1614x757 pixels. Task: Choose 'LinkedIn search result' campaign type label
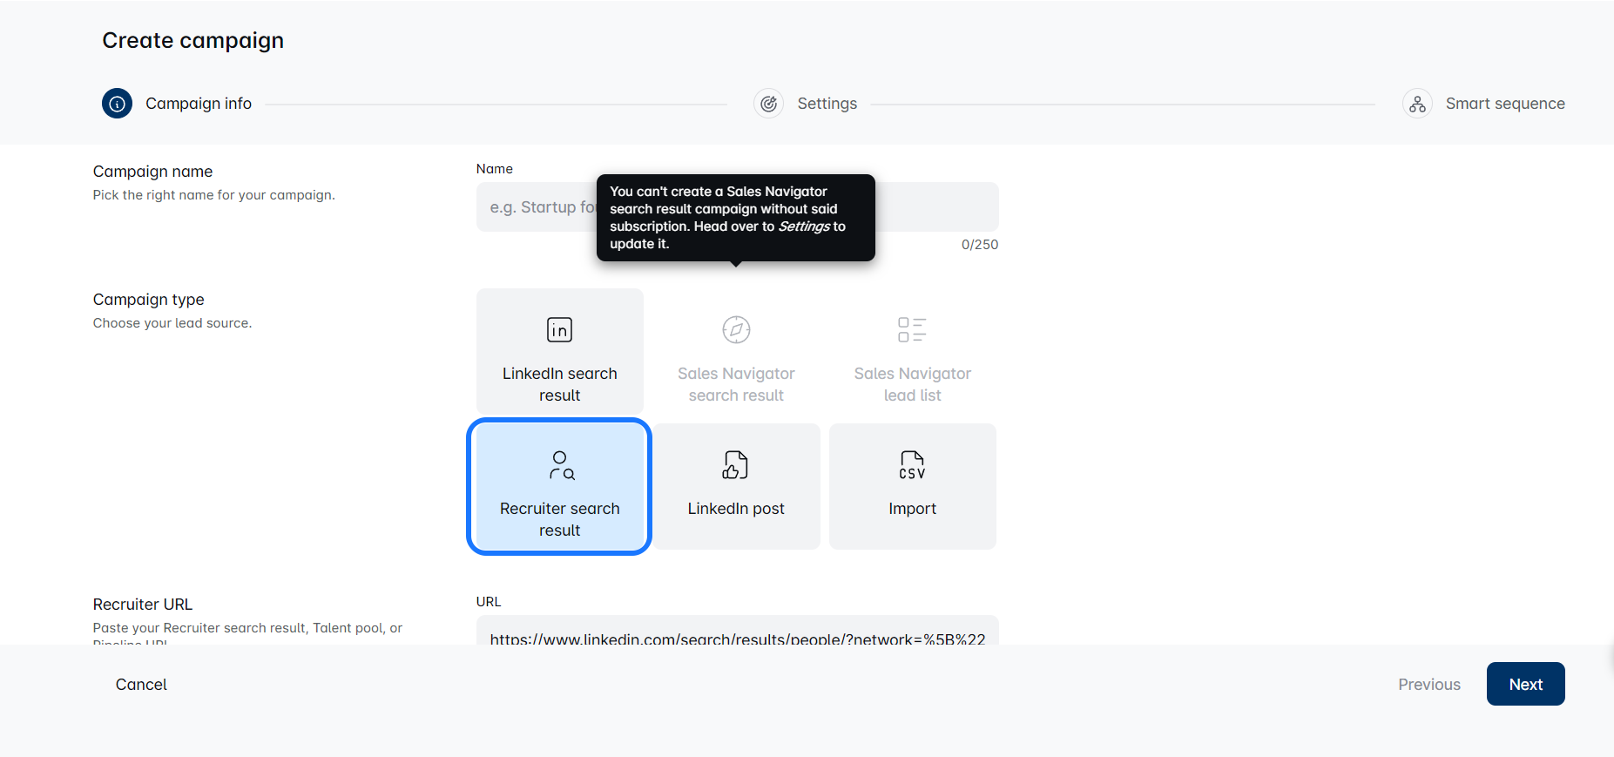point(559,384)
